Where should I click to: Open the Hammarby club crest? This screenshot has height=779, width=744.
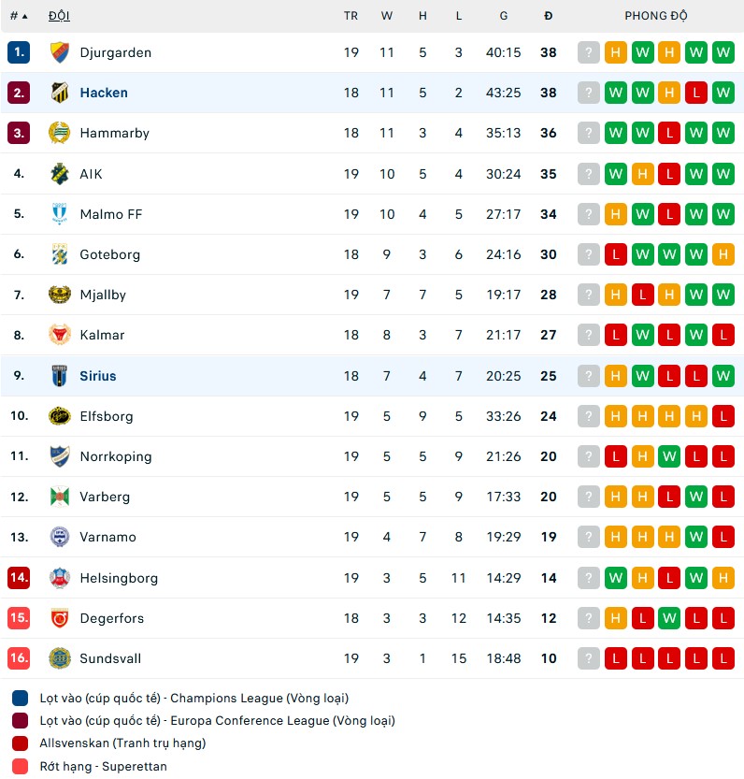pyautogui.click(x=60, y=133)
